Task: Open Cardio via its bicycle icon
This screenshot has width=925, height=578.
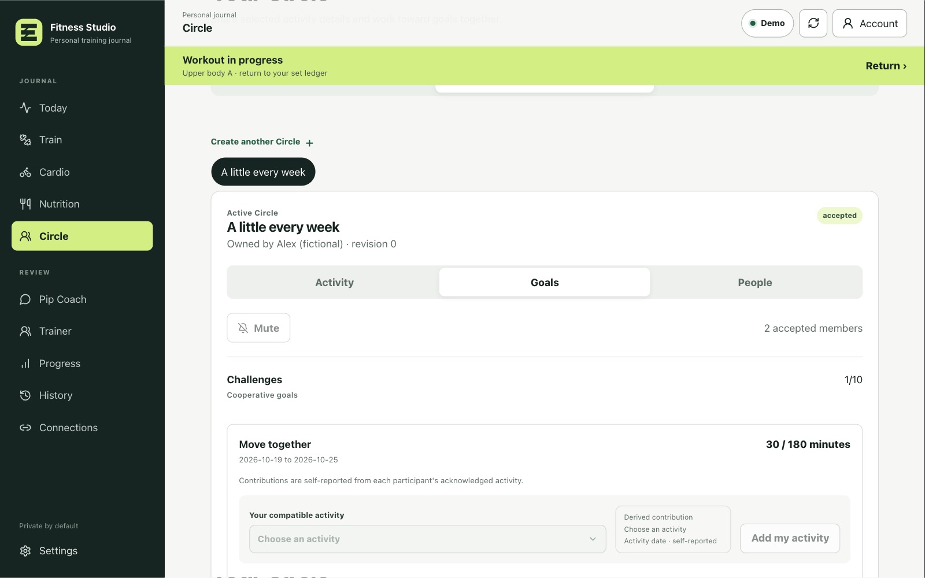Action: [x=25, y=172]
